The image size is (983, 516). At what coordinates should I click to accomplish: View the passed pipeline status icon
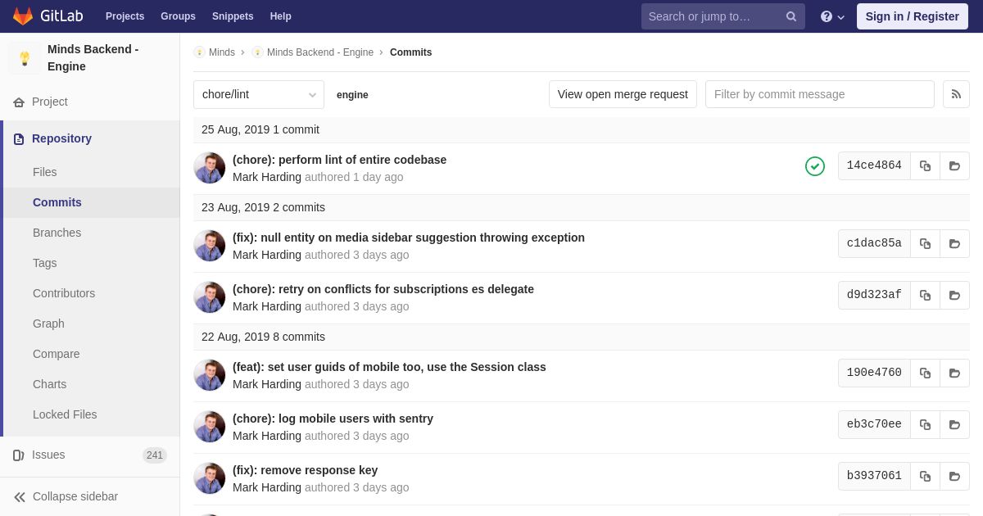point(815,166)
